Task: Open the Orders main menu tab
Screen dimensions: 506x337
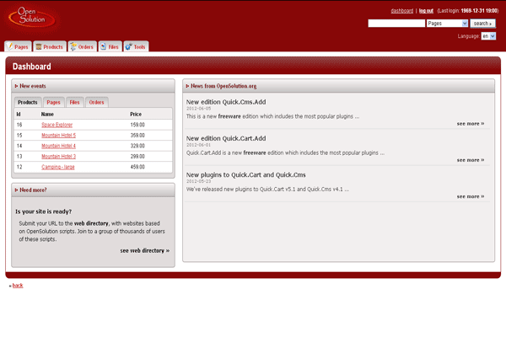Action: pyautogui.click(x=83, y=46)
